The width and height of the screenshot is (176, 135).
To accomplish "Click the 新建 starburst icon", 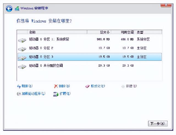I will [123, 87].
